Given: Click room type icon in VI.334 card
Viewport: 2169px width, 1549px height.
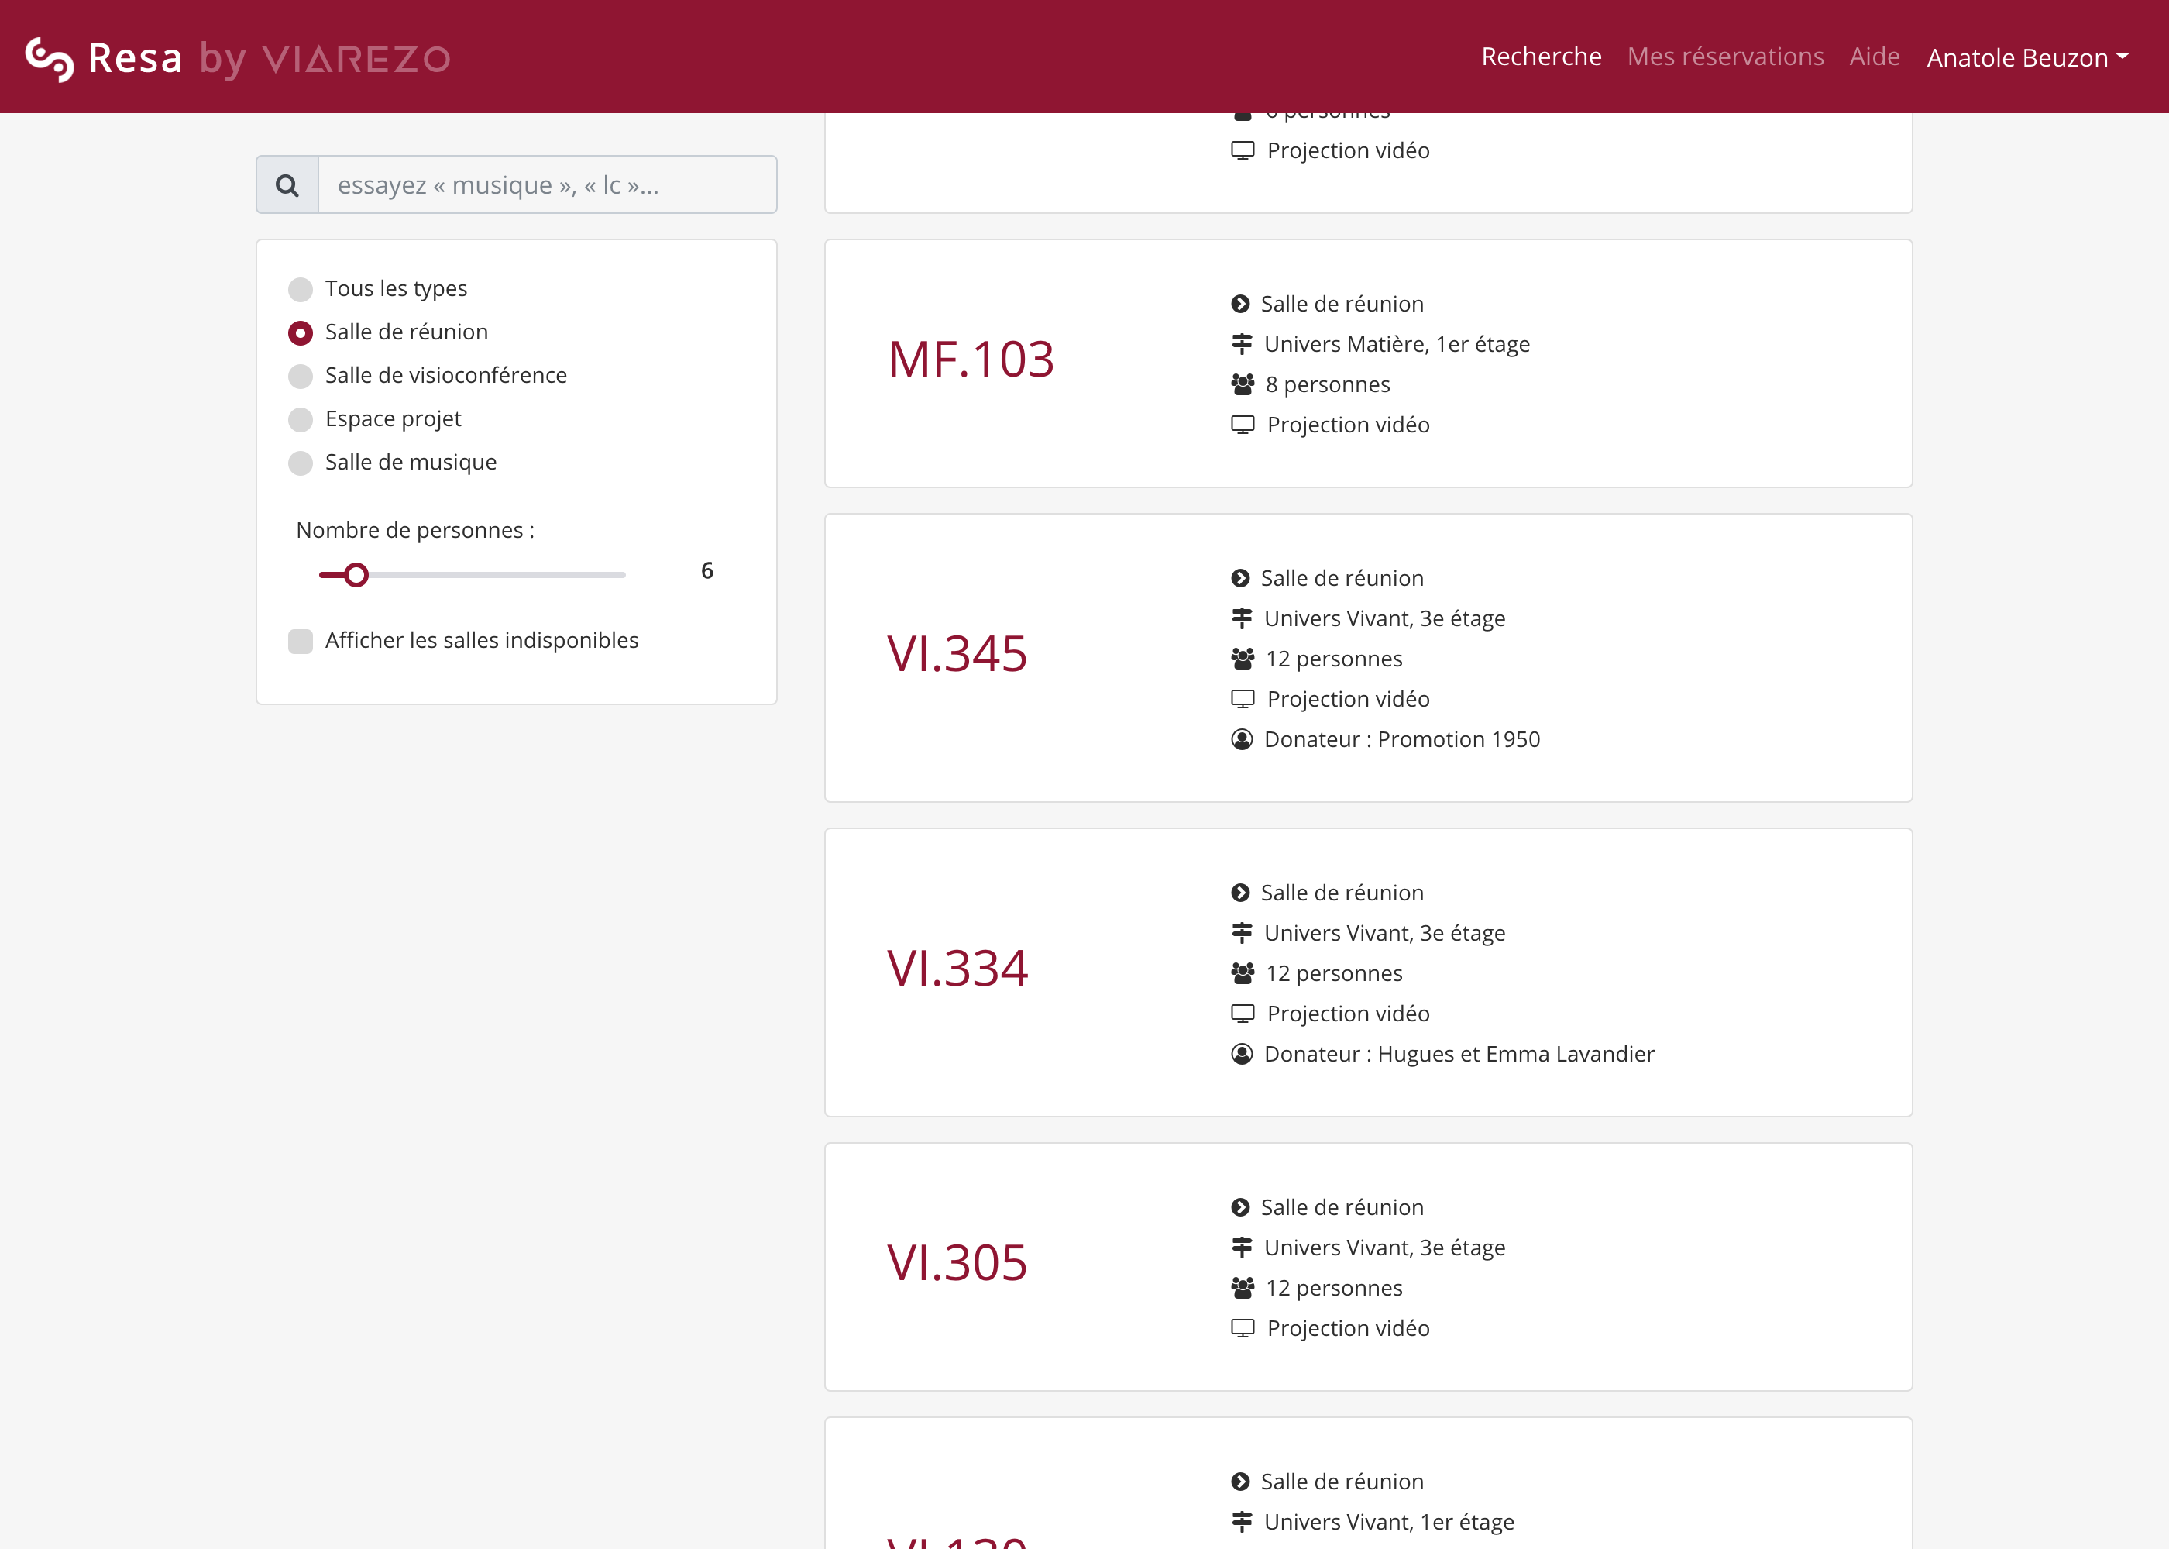Looking at the screenshot, I should tap(1239, 893).
